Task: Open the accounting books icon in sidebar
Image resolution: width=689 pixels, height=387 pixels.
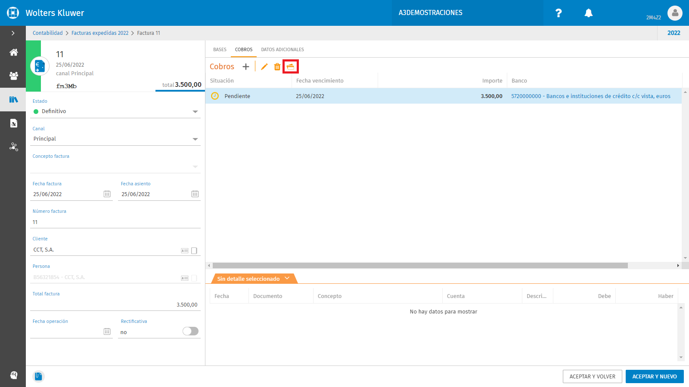Action: coord(14,100)
